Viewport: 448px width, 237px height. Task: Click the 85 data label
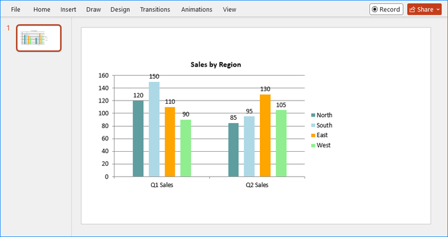(x=234, y=118)
